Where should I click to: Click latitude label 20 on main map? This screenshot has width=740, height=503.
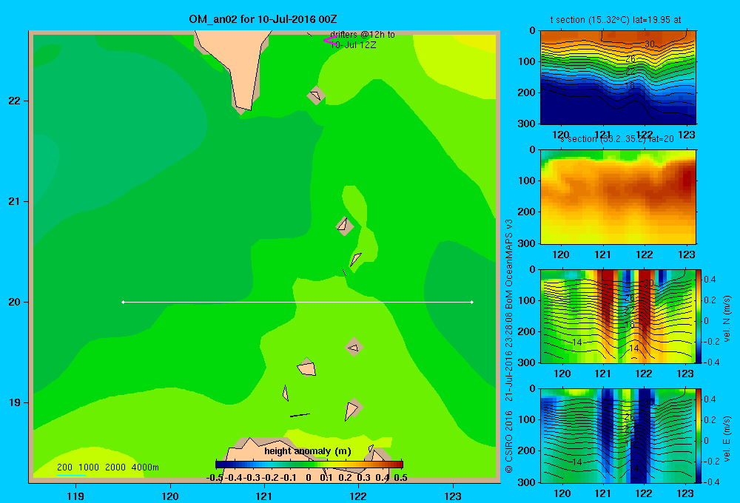15,302
